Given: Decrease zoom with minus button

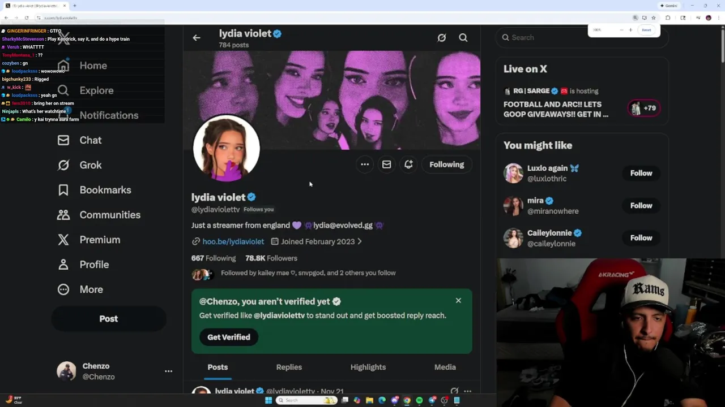Looking at the screenshot, I should (x=621, y=30).
